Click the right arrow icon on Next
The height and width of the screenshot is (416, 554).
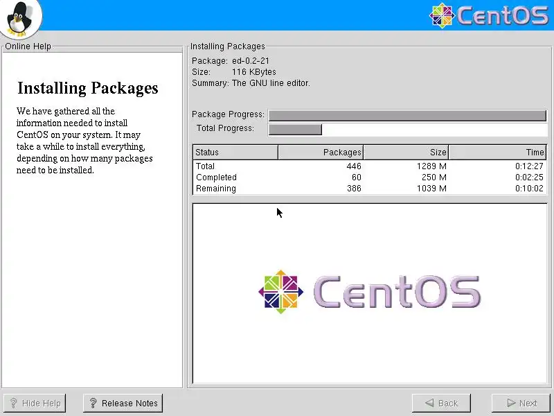tap(511, 403)
